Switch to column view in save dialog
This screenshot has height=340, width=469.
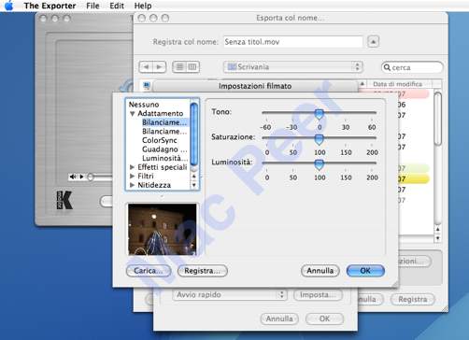point(192,67)
